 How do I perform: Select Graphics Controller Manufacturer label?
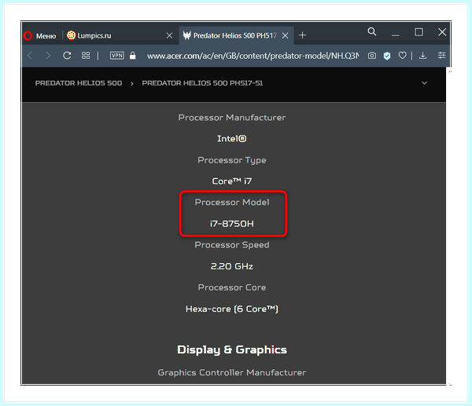click(232, 373)
